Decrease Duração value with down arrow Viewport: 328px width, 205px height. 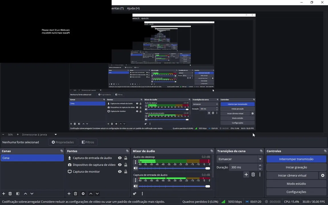[260, 169]
